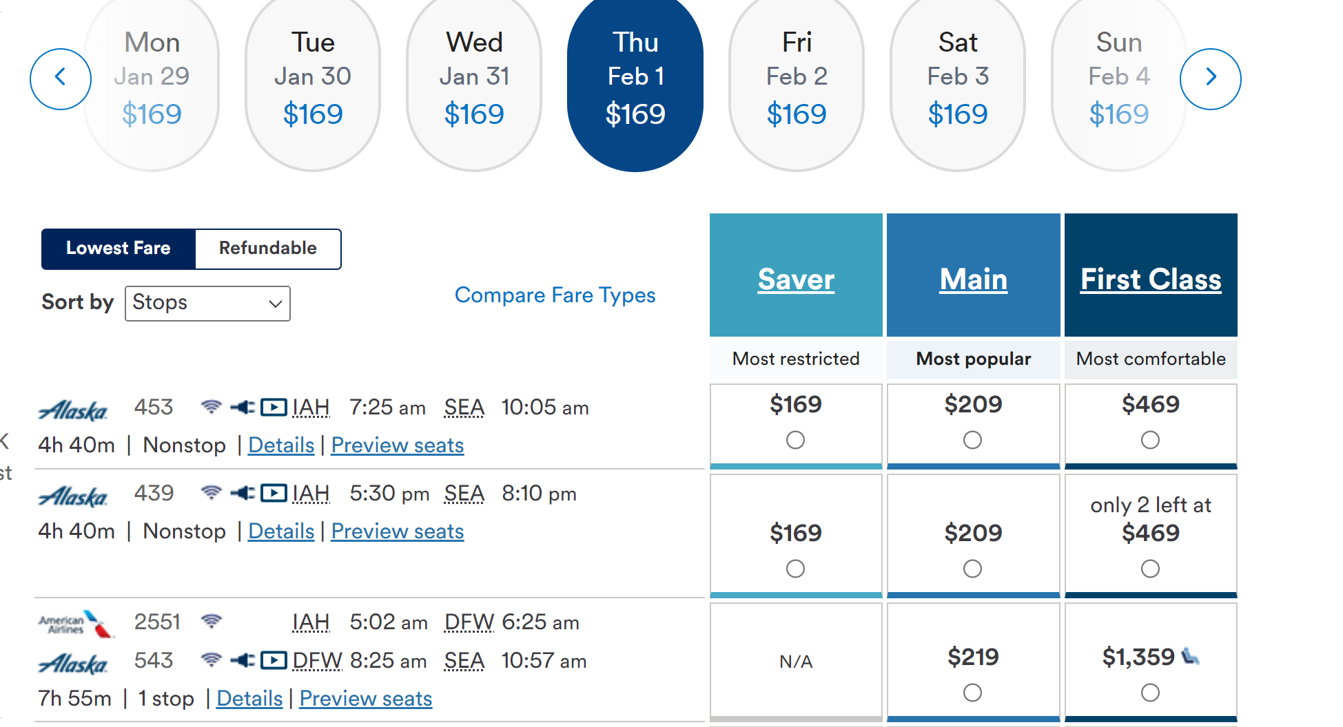Select $209 Main fare for flight 439
Image resolution: width=1343 pixels, height=727 pixels.
point(972,569)
